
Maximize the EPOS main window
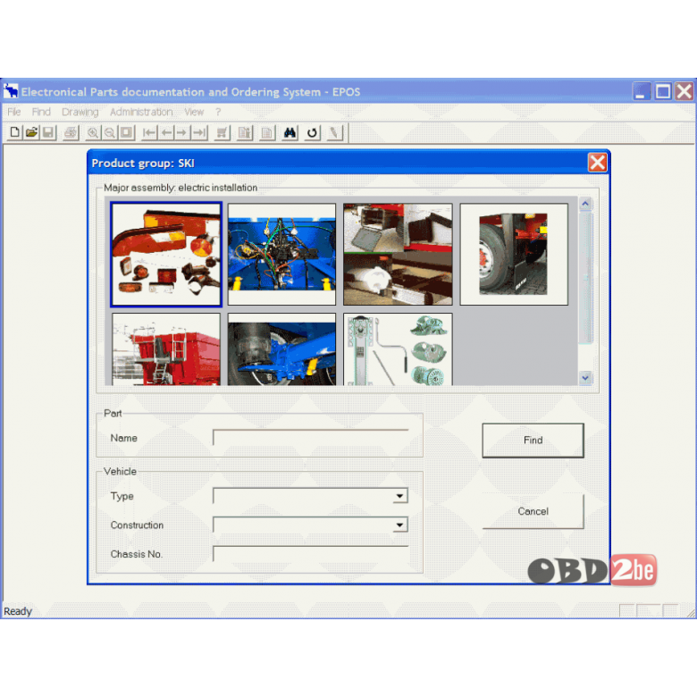coord(663,91)
